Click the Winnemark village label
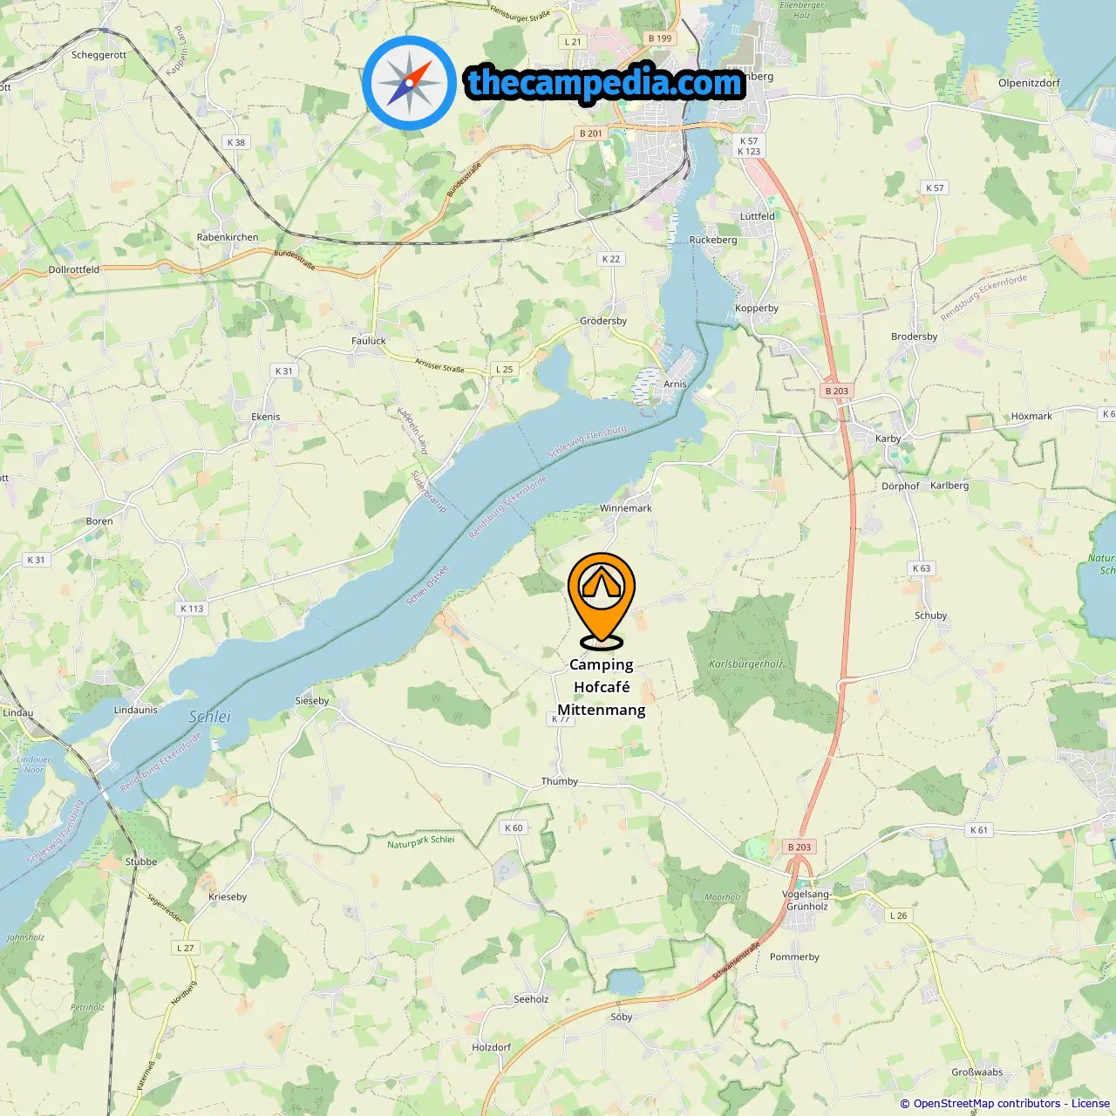 coord(625,508)
